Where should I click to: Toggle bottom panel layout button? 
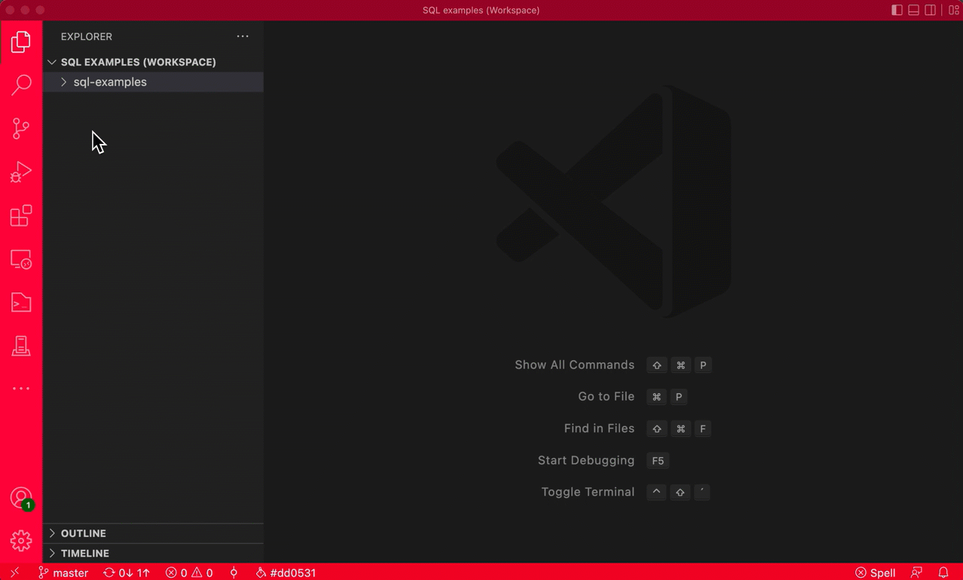click(x=913, y=10)
